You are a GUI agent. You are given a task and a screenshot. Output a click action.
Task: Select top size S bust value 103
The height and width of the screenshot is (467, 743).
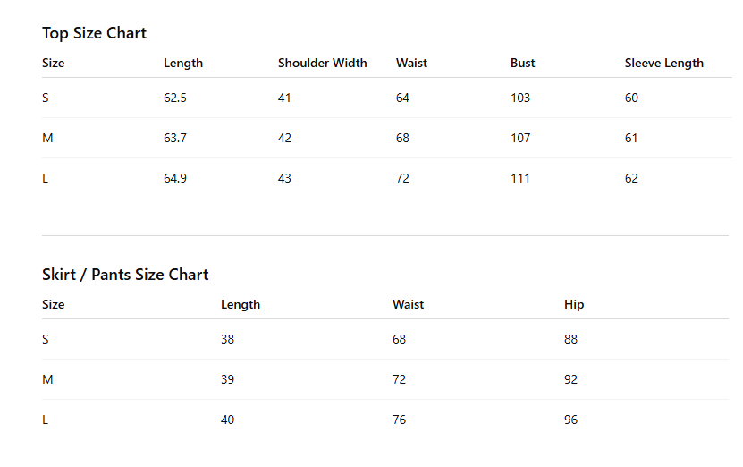click(x=520, y=98)
